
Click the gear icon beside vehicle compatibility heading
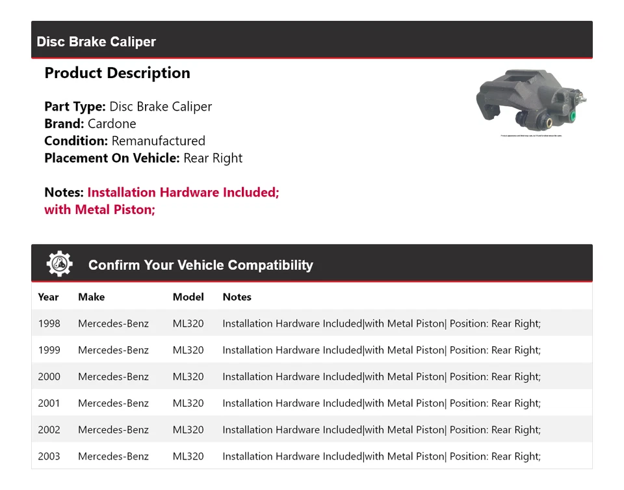tap(59, 264)
